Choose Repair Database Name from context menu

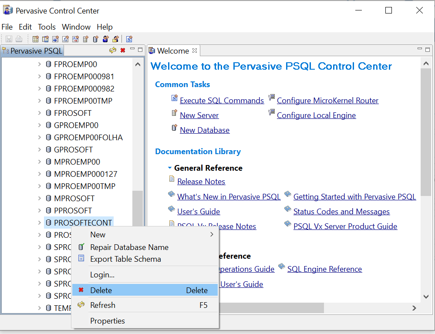click(x=145, y=247)
